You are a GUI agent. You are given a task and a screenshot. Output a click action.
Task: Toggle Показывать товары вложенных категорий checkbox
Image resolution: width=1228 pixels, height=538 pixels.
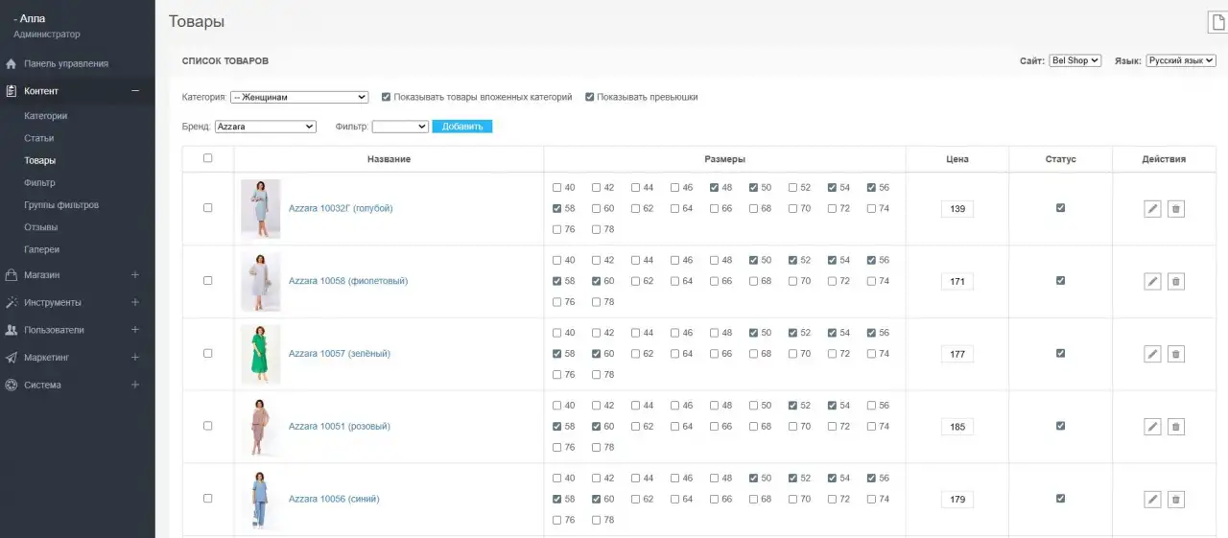386,97
